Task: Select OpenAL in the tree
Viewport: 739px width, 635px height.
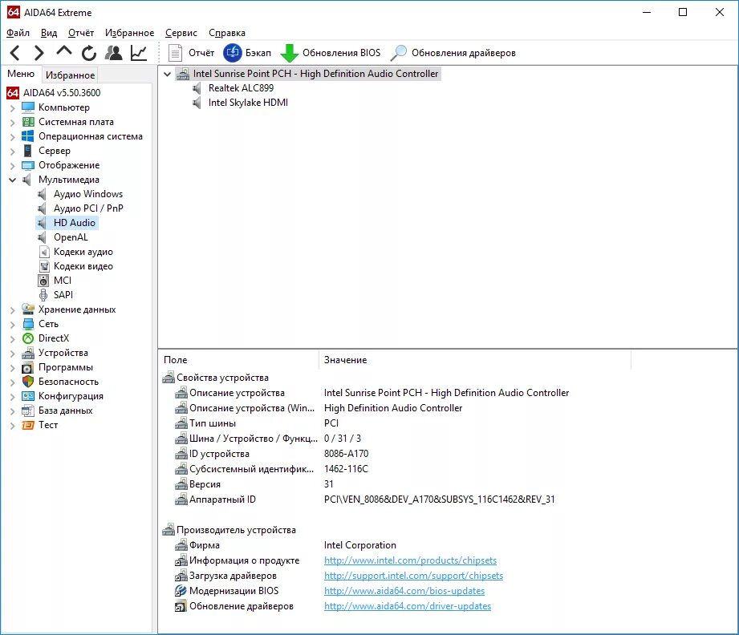Action: (x=71, y=237)
